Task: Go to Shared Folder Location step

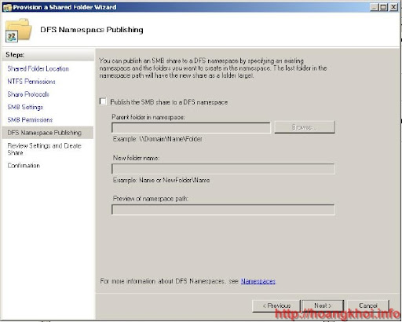Action: pyautogui.click(x=38, y=68)
